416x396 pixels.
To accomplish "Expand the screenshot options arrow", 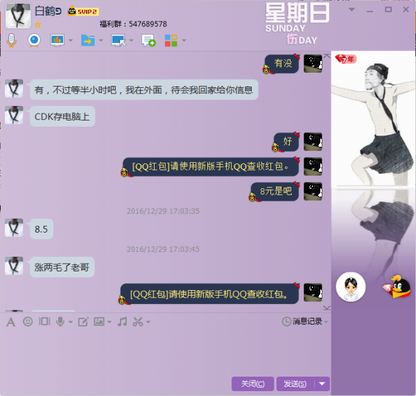I will click(x=148, y=322).
